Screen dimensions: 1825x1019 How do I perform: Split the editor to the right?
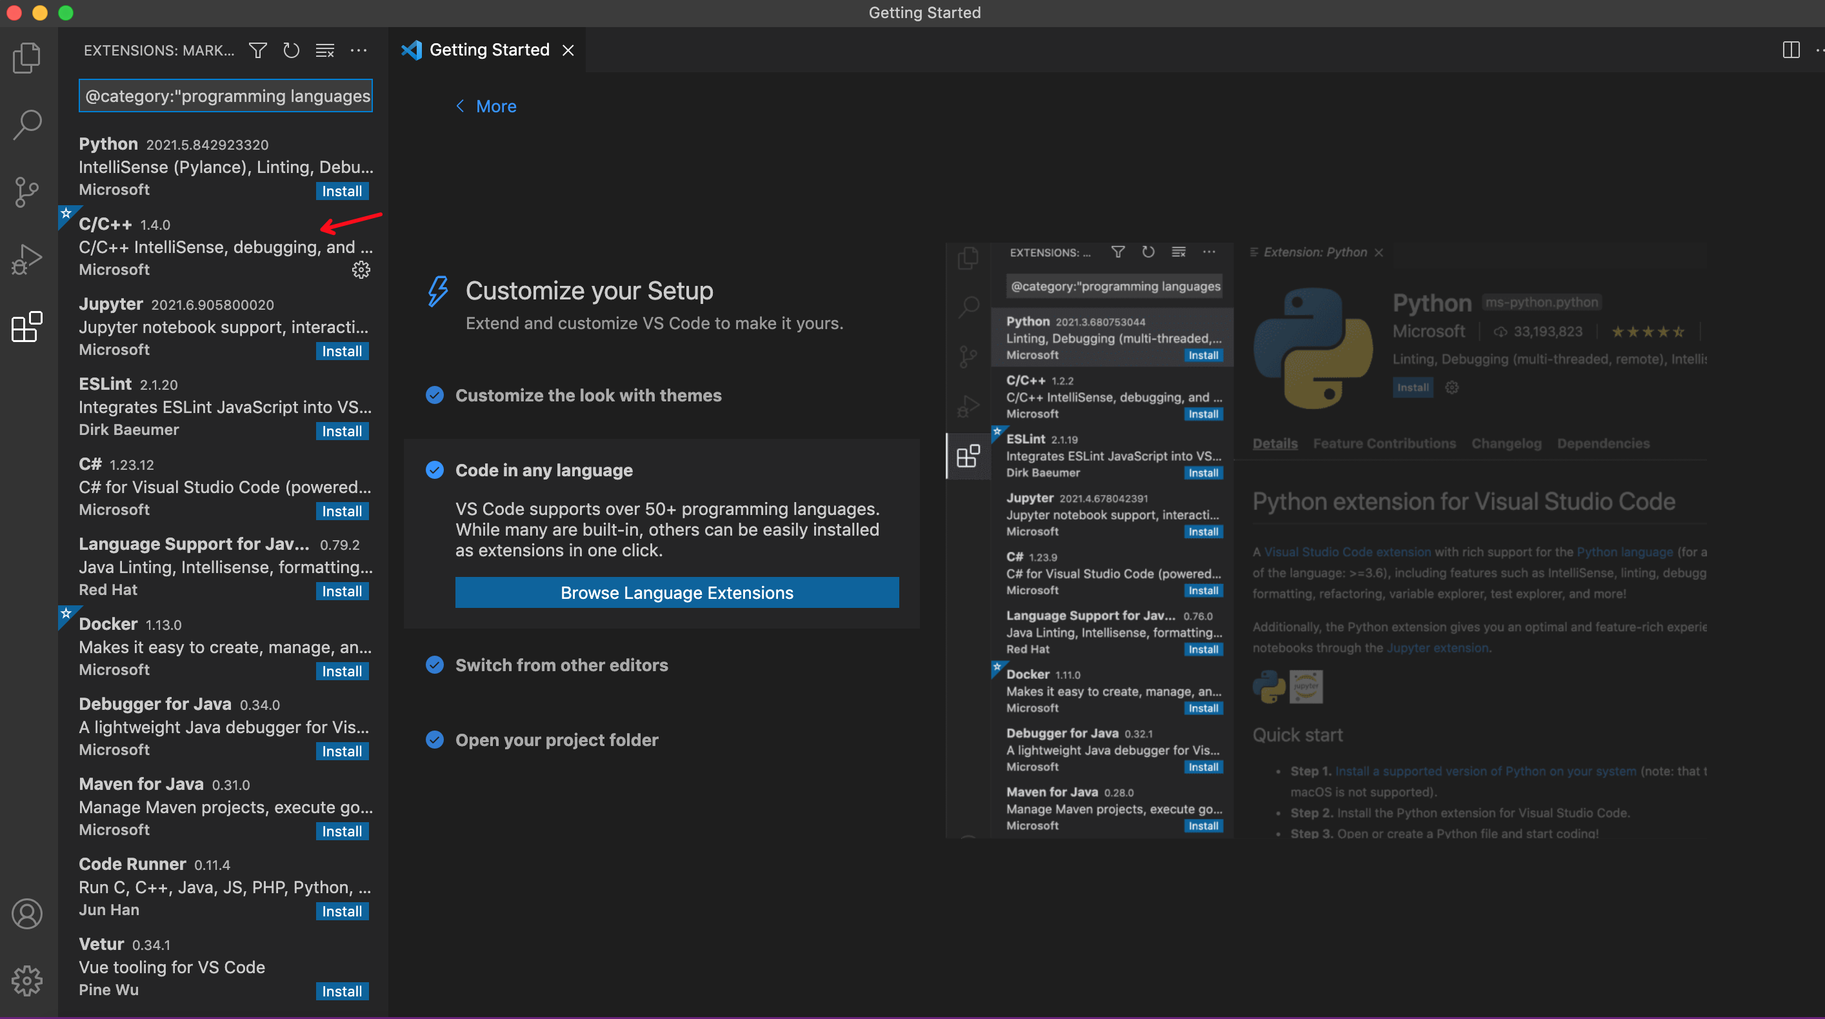point(1791,50)
